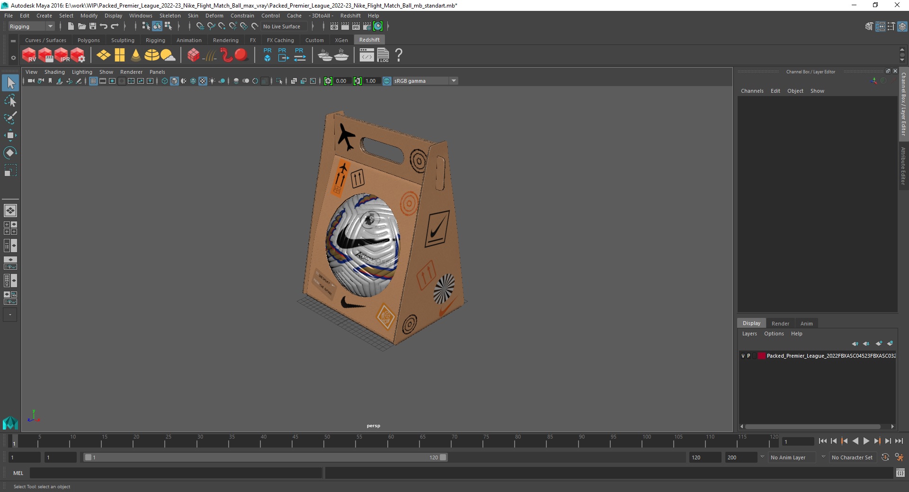909x492 pixels.
Task: Switch to the Anim layer tab
Action: click(806, 324)
